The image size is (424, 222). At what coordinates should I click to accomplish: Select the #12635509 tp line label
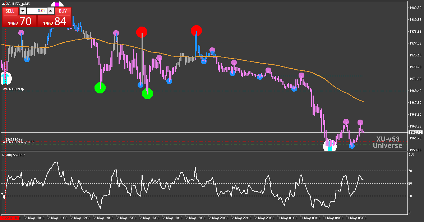[x=14, y=89]
